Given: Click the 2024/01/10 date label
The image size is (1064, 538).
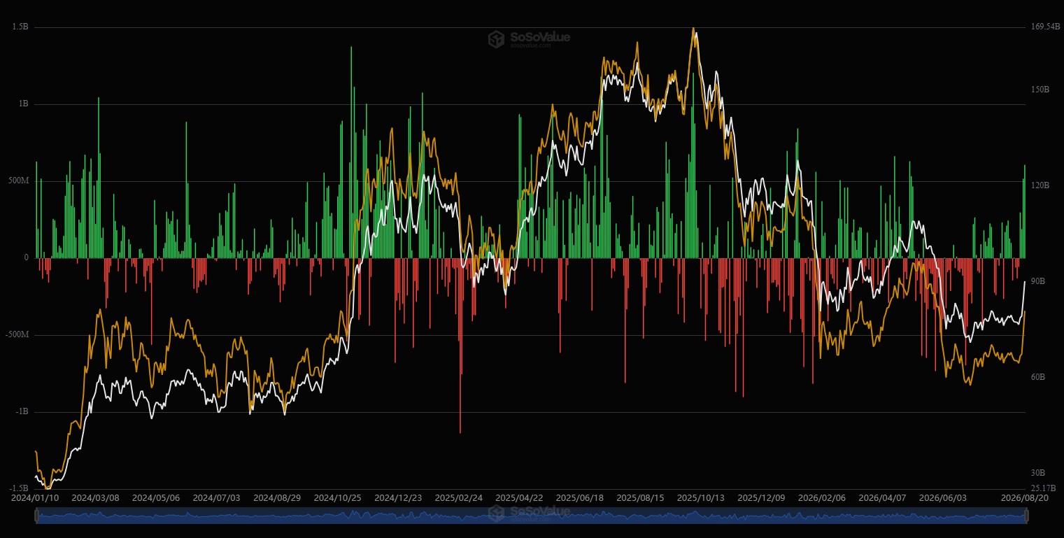Looking at the screenshot, I should point(34,498).
